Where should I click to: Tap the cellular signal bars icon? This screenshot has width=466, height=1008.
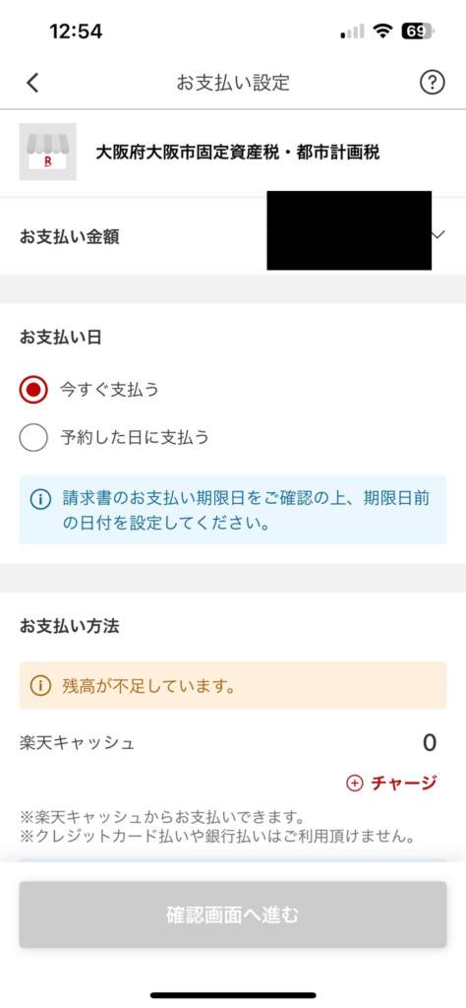pyautogui.click(x=353, y=31)
